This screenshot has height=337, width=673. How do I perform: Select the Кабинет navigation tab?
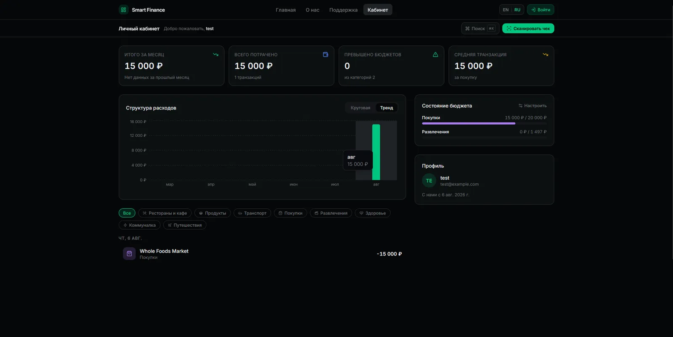tap(378, 10)
